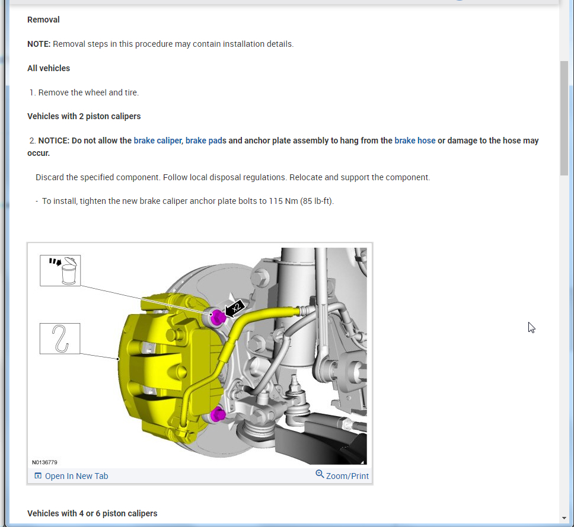Viewport: 574px width, 527px height.
Task: Click the vertical scrollbar thumb
Action: pyautogui.click(x=564, y=119)
